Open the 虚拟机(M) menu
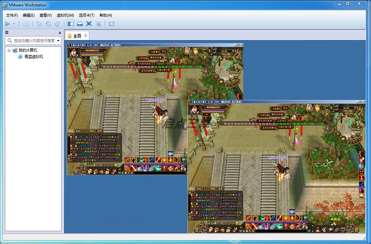Image resolution: width=371 pixels, height=244 pixels. click(x=65, y=15)
